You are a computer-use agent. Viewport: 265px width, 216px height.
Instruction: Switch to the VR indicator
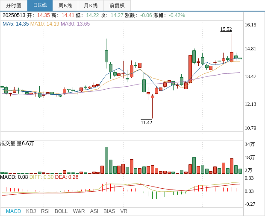coord(124,211)
